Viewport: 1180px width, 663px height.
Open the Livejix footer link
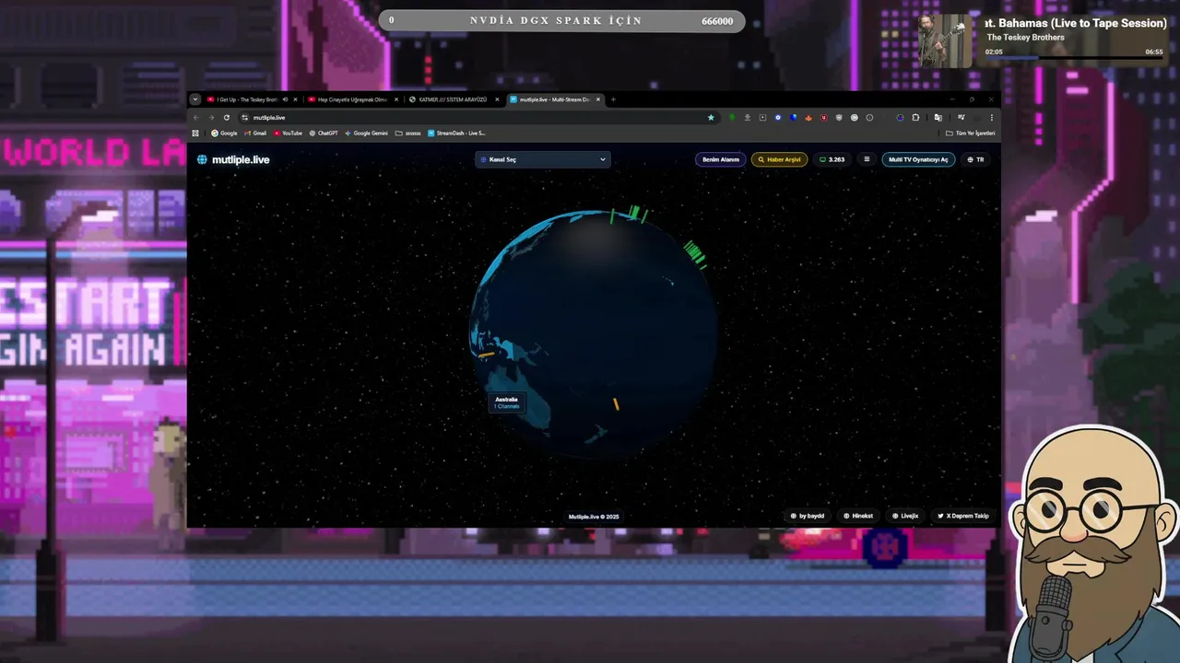pos(905,516)
